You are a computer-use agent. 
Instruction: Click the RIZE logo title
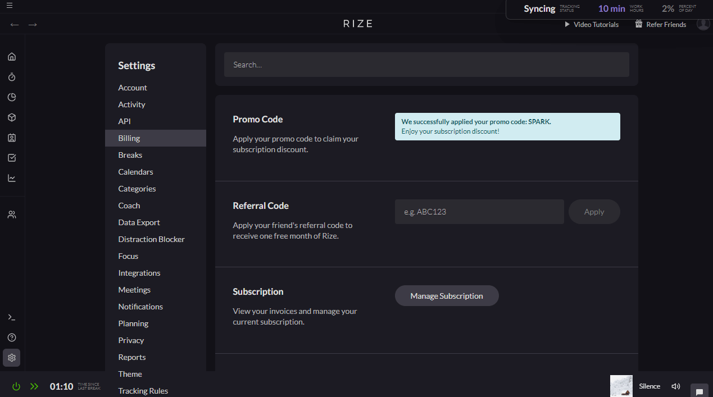(x=358, y=24)
